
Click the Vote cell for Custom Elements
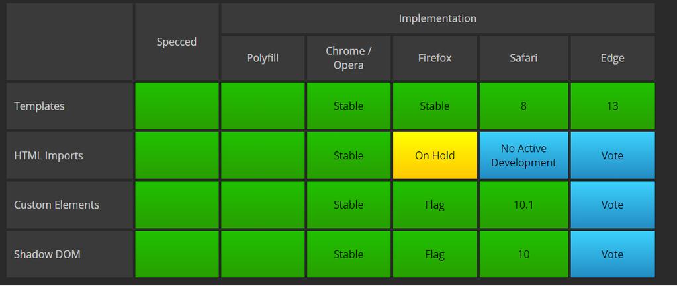tap(612, 205)
